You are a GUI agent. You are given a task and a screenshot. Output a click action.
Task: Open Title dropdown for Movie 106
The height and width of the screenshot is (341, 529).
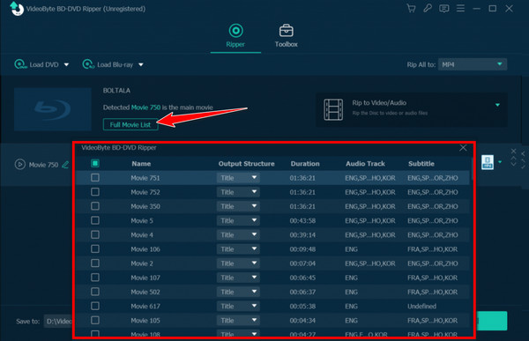click(238, 248)
